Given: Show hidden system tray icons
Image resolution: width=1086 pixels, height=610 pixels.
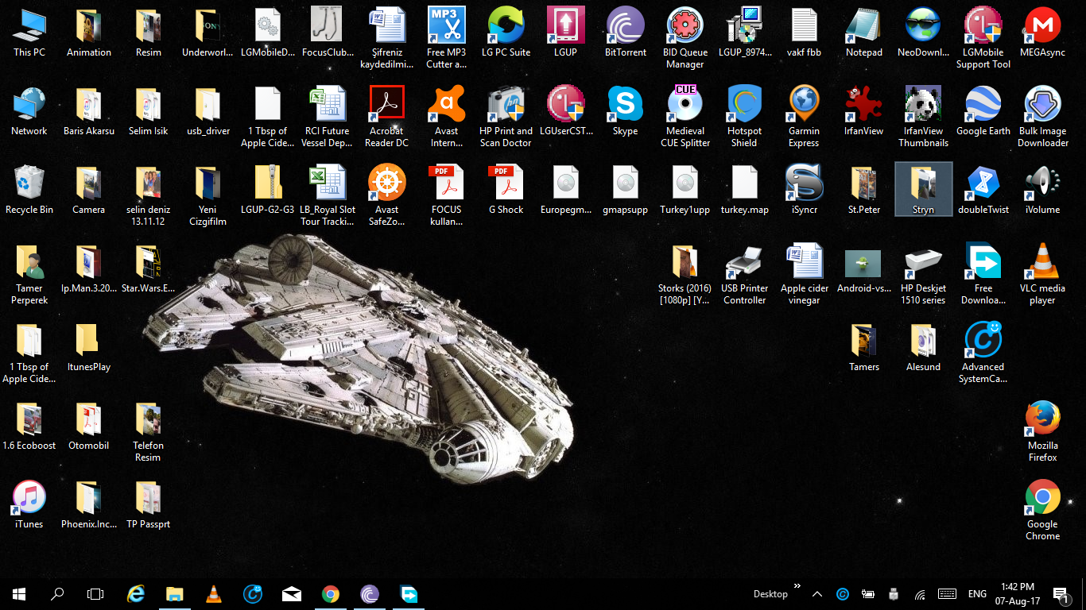Looking at the screenshot, I should click(817, 593).
